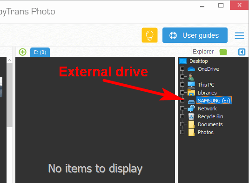The width and height of the screenshot is (249, 183).
Task: Expand the Libraries node
Action: (182, 92)
